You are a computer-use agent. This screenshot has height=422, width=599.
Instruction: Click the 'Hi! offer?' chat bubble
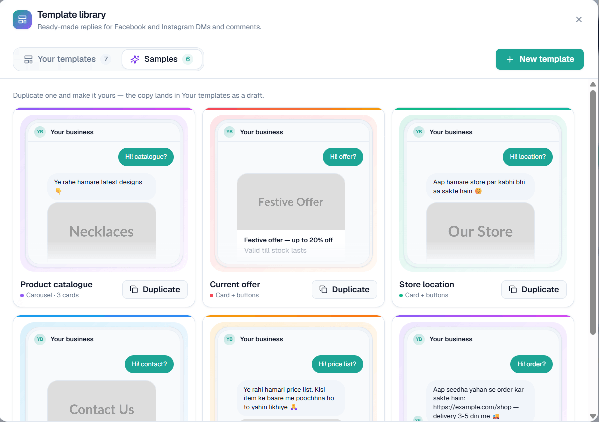tap(343, 157)
